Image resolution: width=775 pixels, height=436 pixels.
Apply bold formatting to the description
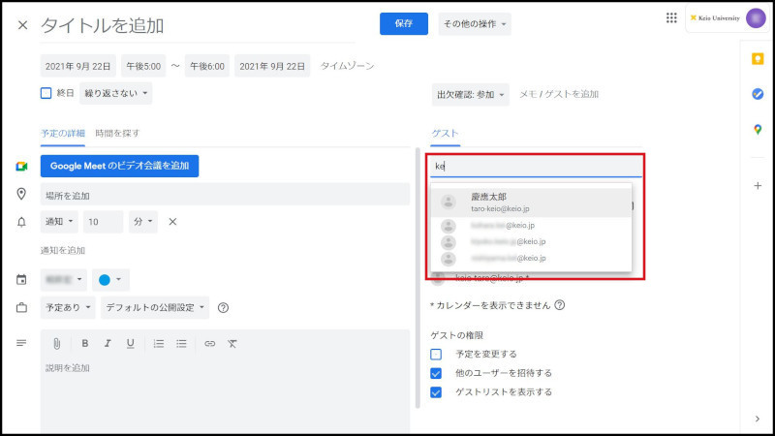tap(85, 343)
